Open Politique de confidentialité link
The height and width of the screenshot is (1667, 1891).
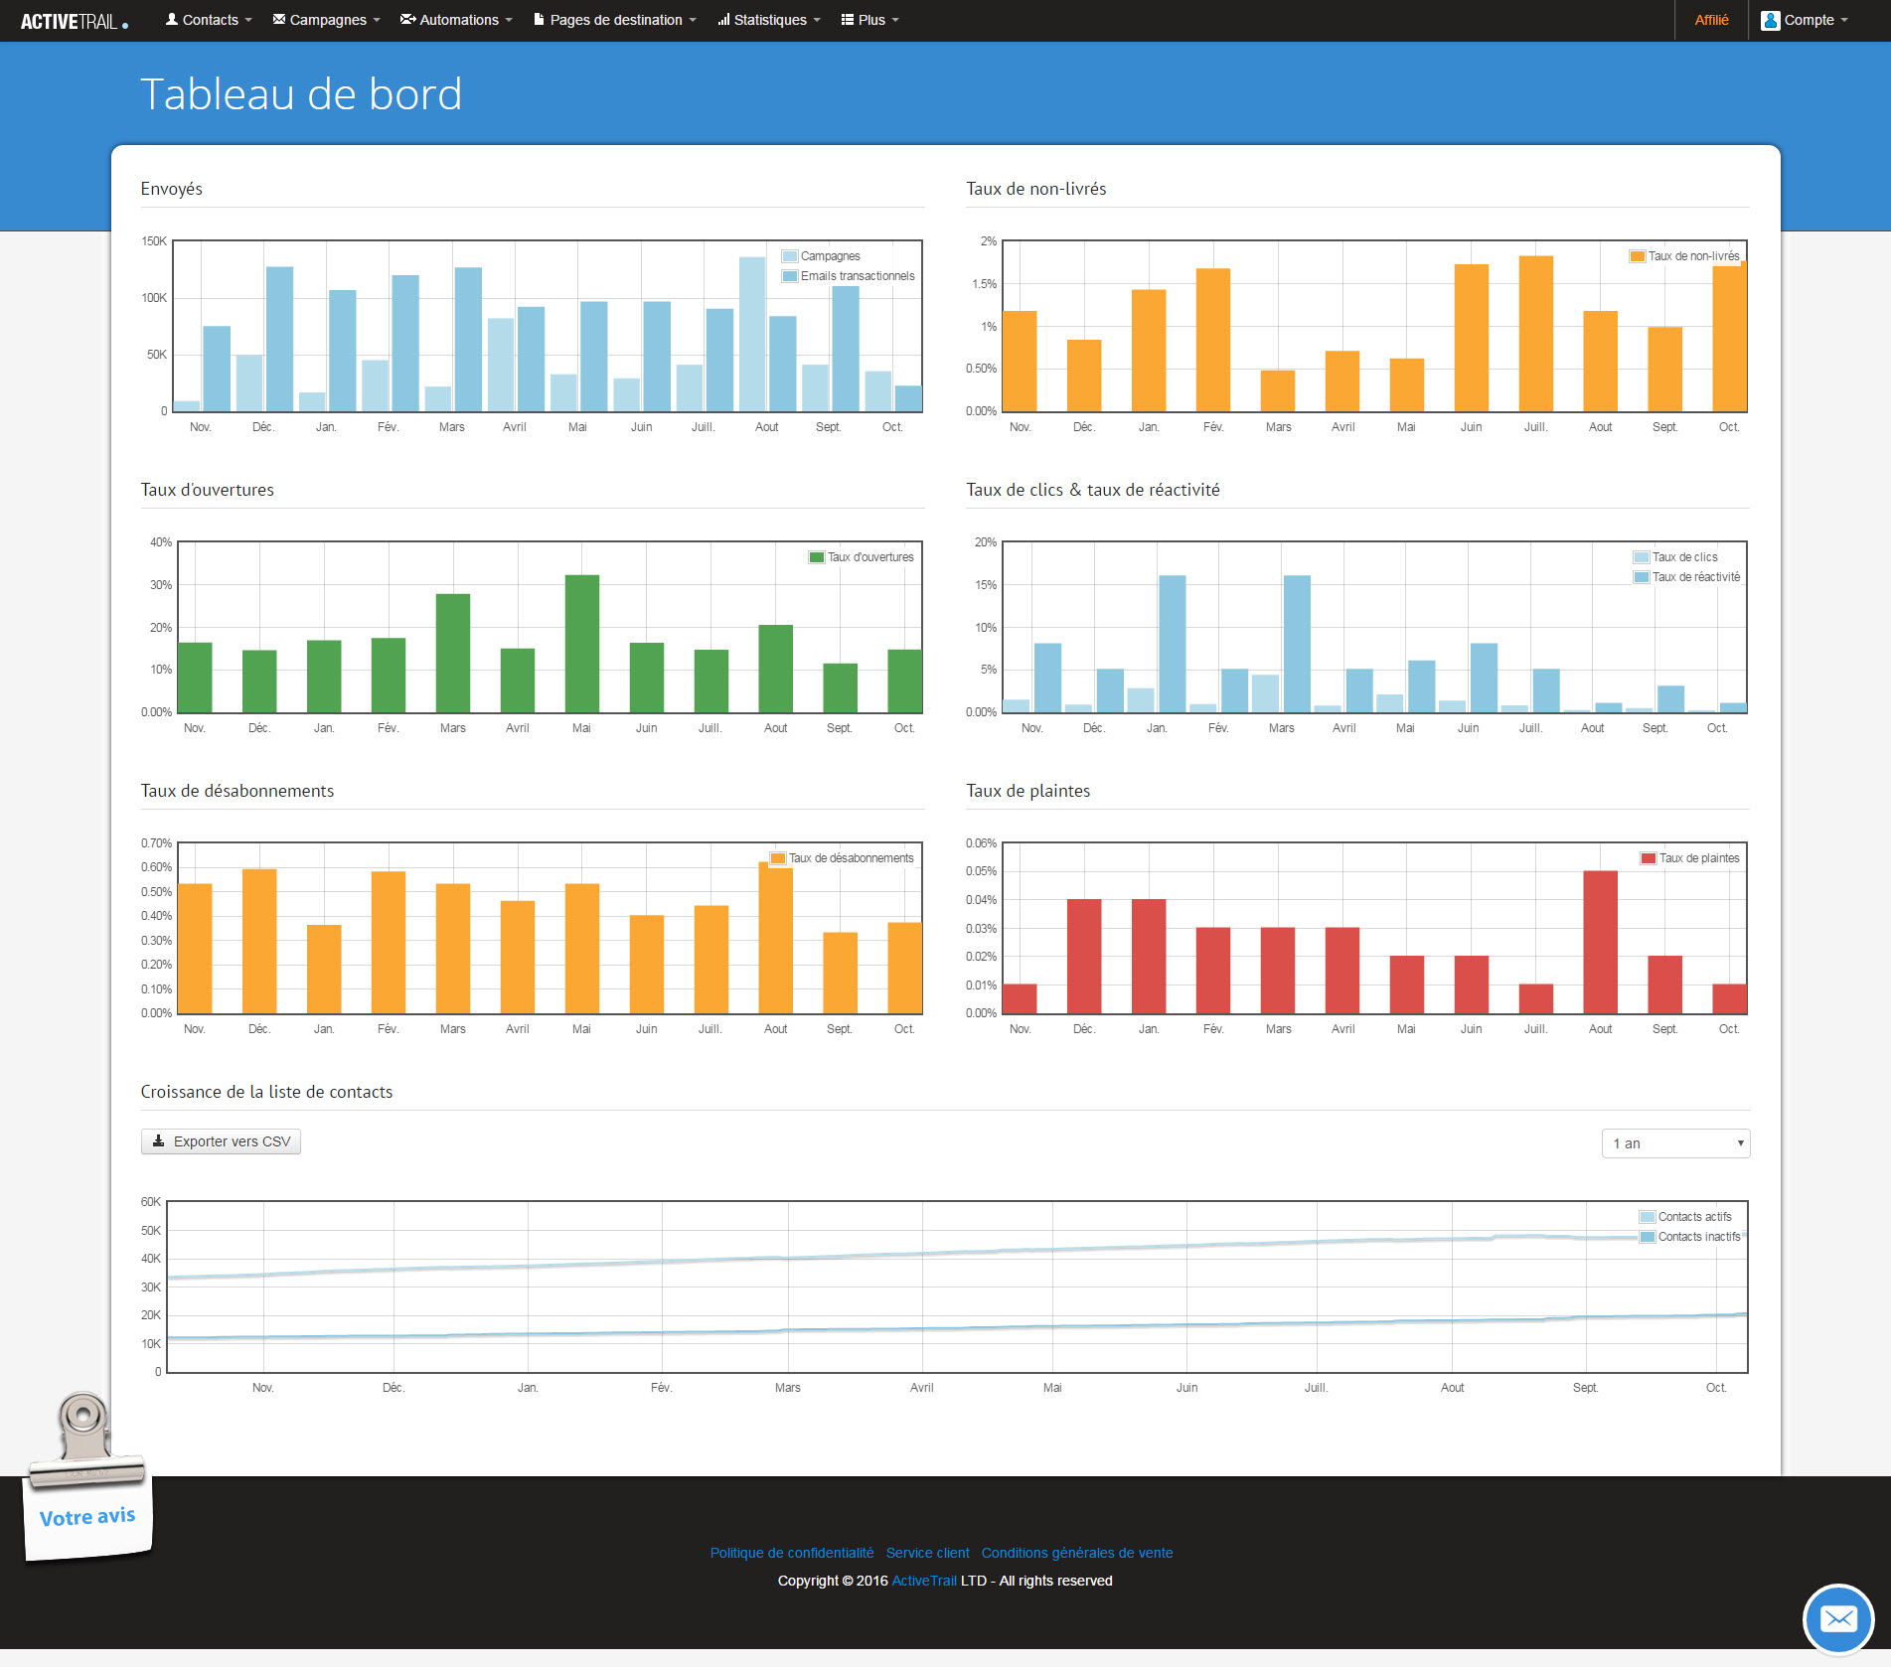click(x=791, y=1553)
